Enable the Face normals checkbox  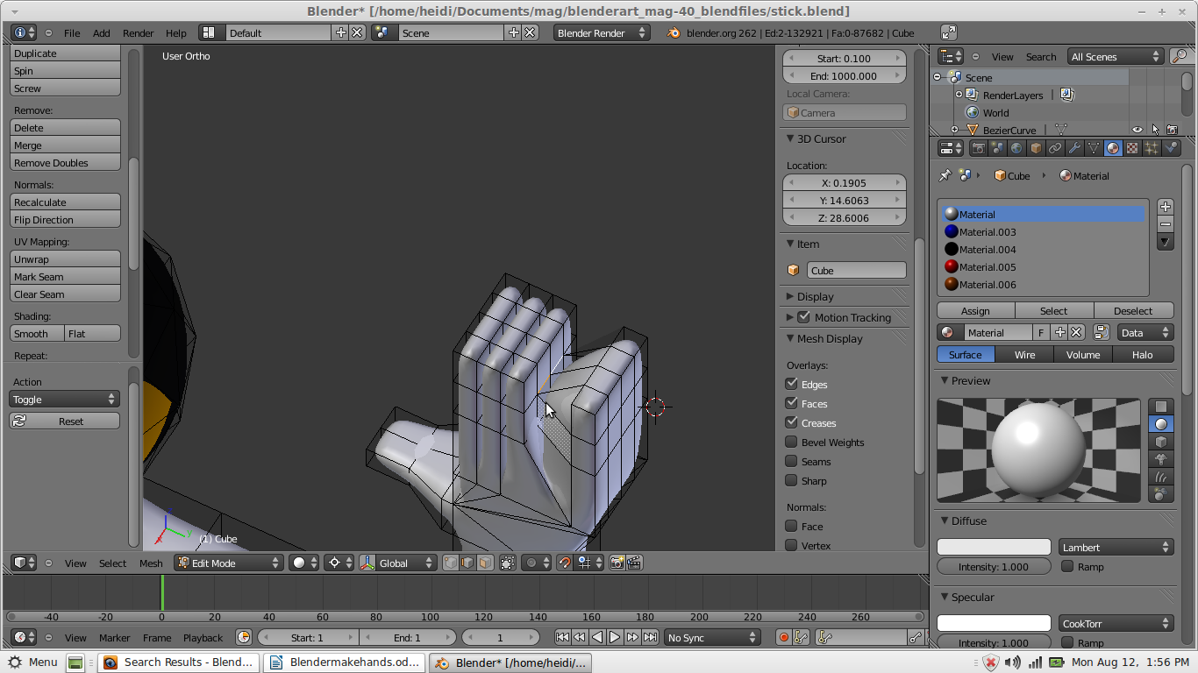(x=791, y=526)
